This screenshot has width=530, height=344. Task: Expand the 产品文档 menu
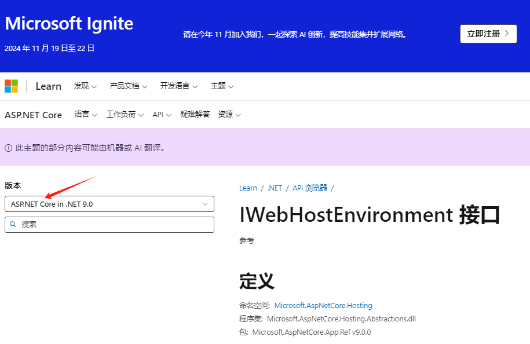[x=129, y=86]
